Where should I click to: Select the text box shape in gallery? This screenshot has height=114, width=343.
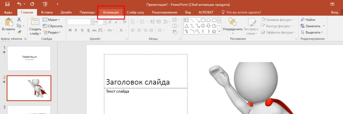(187, 20)
